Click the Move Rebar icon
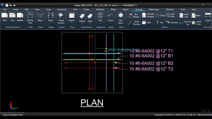The height and width of the screenshot is (119, 212). tap(40, 16)
